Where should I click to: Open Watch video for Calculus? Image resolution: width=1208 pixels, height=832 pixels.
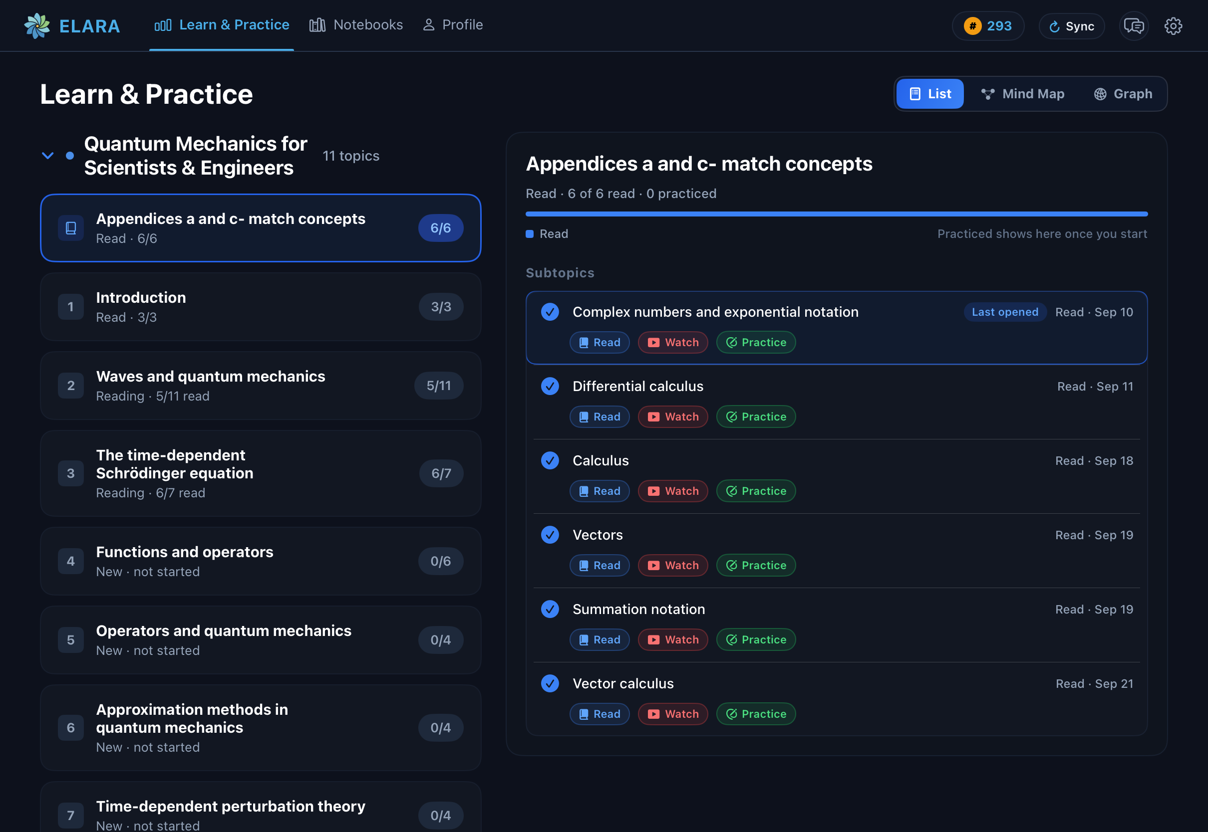point(673,491)
